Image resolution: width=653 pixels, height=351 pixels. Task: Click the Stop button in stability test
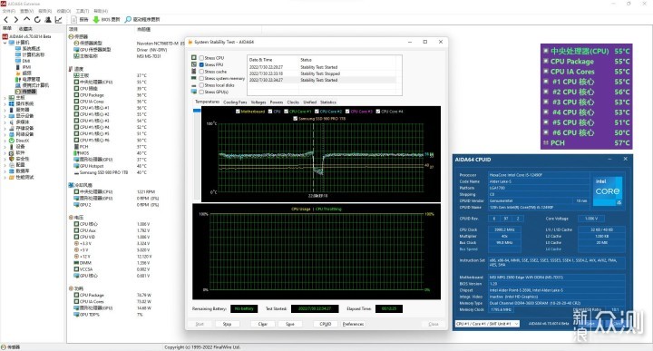pos(227,324)
